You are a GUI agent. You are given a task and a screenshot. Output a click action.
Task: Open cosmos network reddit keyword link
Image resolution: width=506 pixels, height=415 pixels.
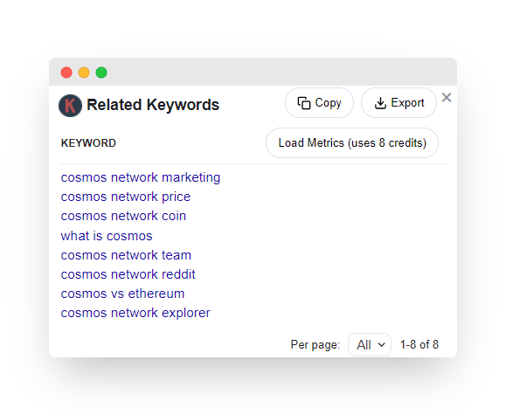point(128,274)
